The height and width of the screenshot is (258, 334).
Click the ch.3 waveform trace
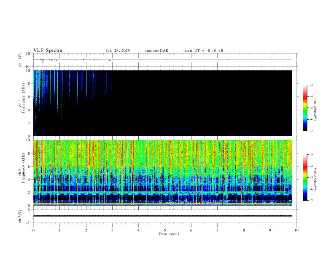163,216
